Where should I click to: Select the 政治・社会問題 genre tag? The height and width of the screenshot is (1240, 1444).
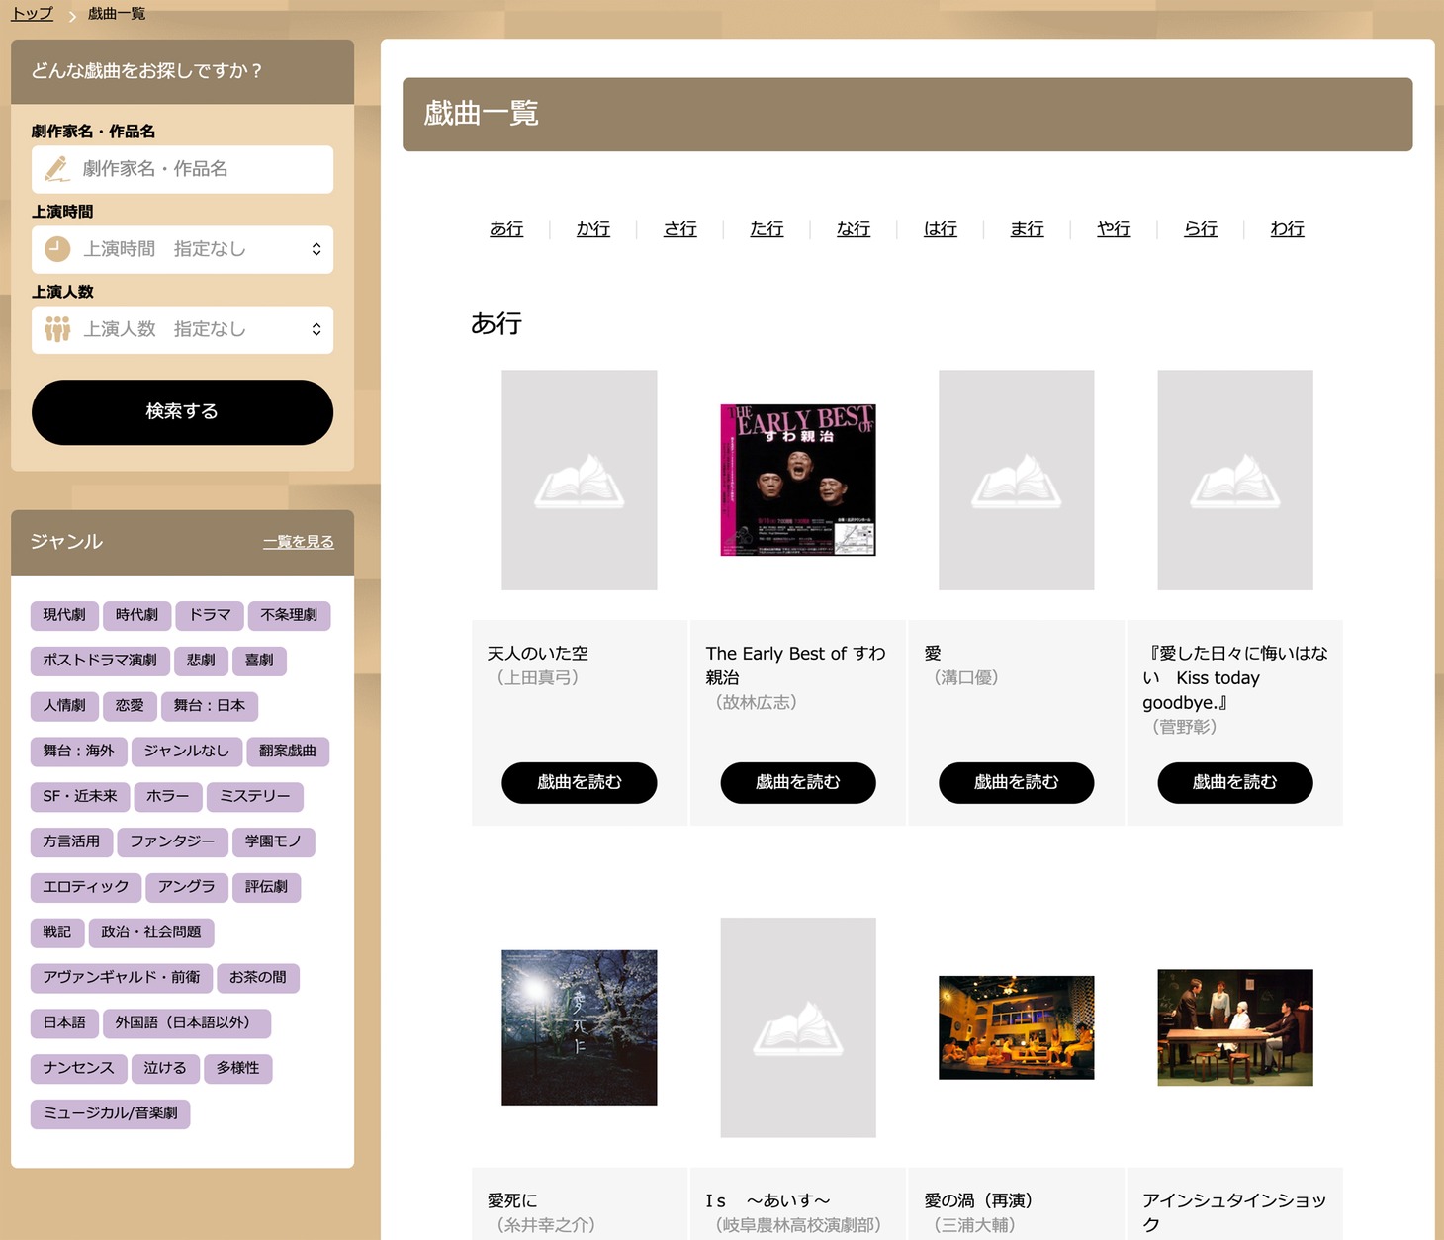coord(151,932)
